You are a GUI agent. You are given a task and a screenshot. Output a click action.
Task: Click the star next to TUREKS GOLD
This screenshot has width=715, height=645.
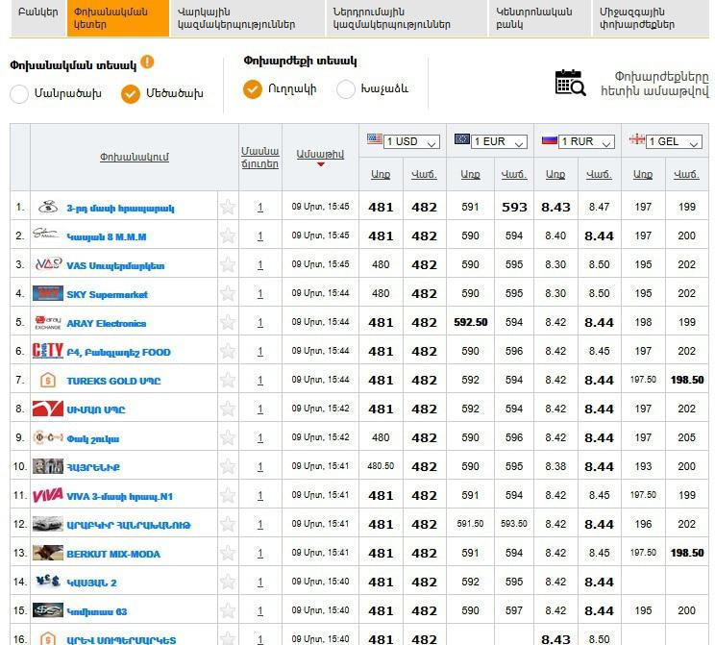(228, 380)
